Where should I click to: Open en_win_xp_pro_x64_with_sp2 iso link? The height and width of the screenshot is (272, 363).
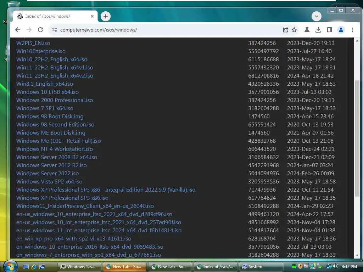coord(74,238)
